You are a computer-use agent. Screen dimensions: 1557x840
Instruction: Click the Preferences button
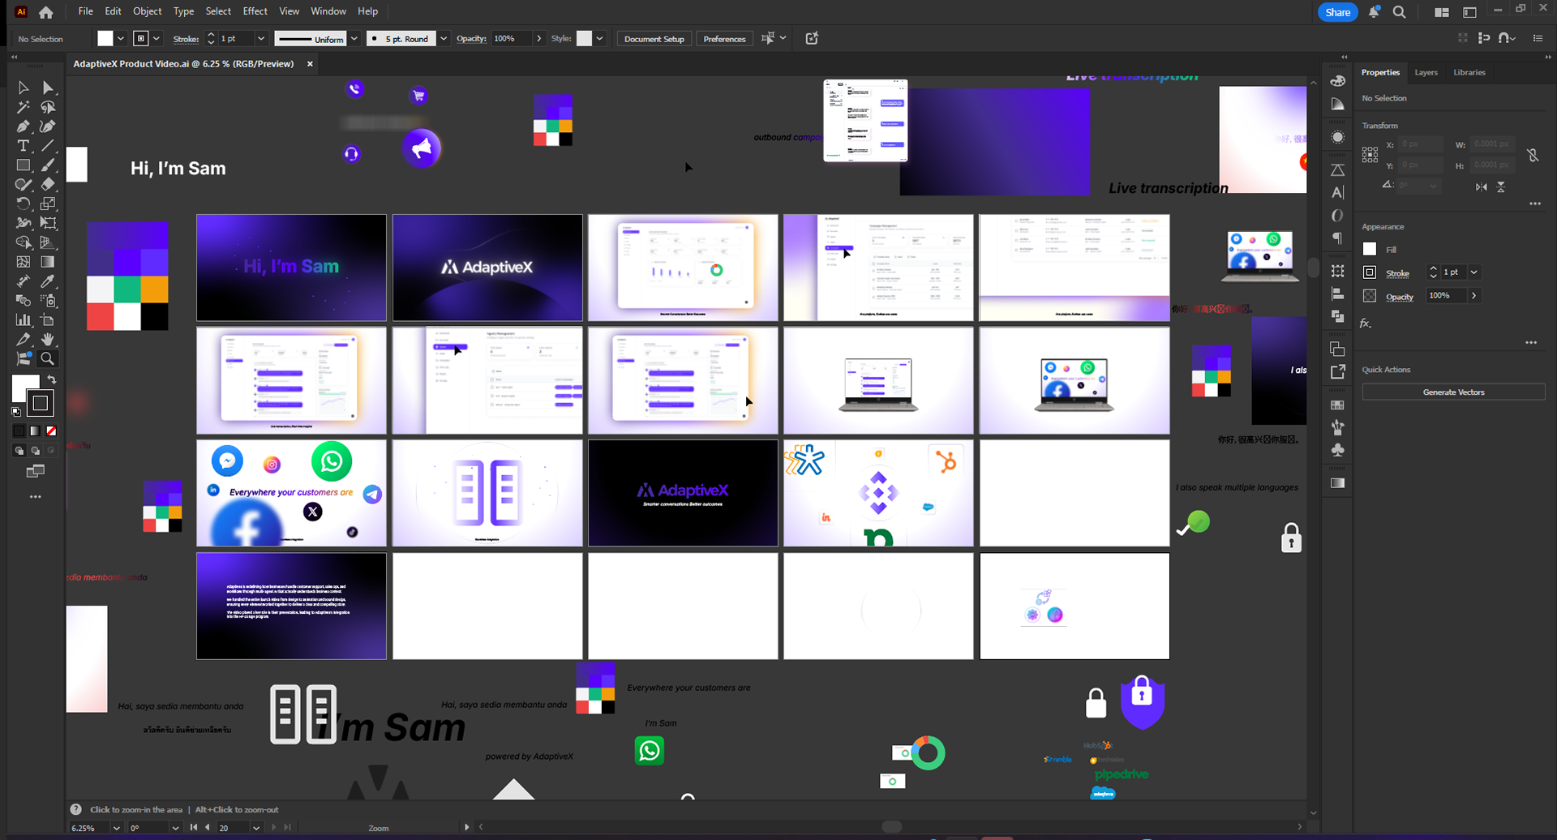tap(724, 39)
